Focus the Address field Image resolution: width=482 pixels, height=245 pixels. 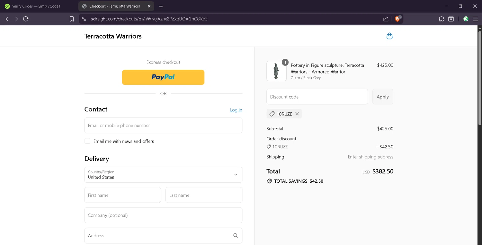pos(163,235)
